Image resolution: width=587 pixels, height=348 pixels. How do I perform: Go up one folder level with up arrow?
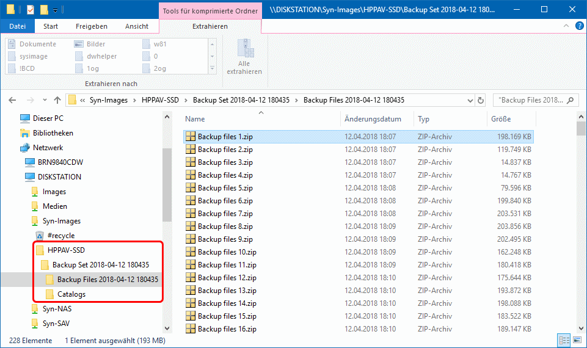(57, 100)
